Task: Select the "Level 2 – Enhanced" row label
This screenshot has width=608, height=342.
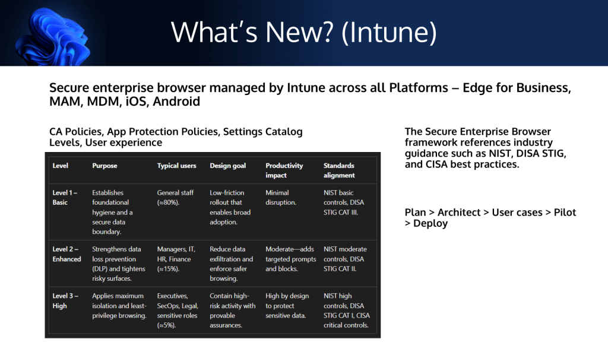Action: tap(66, 254)
